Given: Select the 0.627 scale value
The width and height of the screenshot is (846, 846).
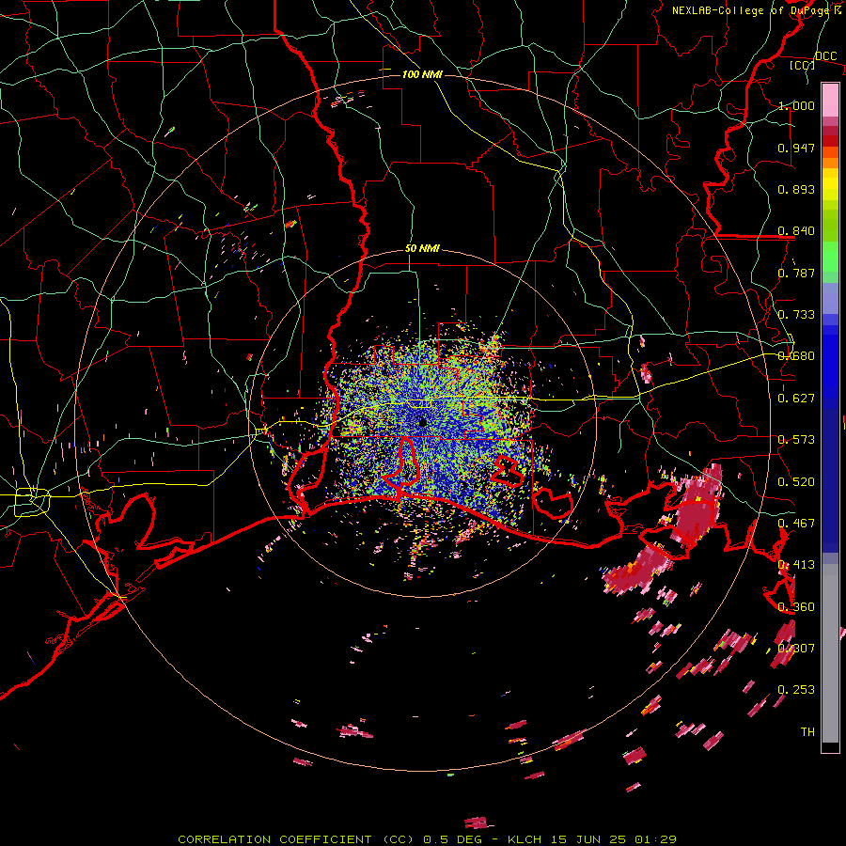Looking at the screenshot, I should click(x=796, y=399).
